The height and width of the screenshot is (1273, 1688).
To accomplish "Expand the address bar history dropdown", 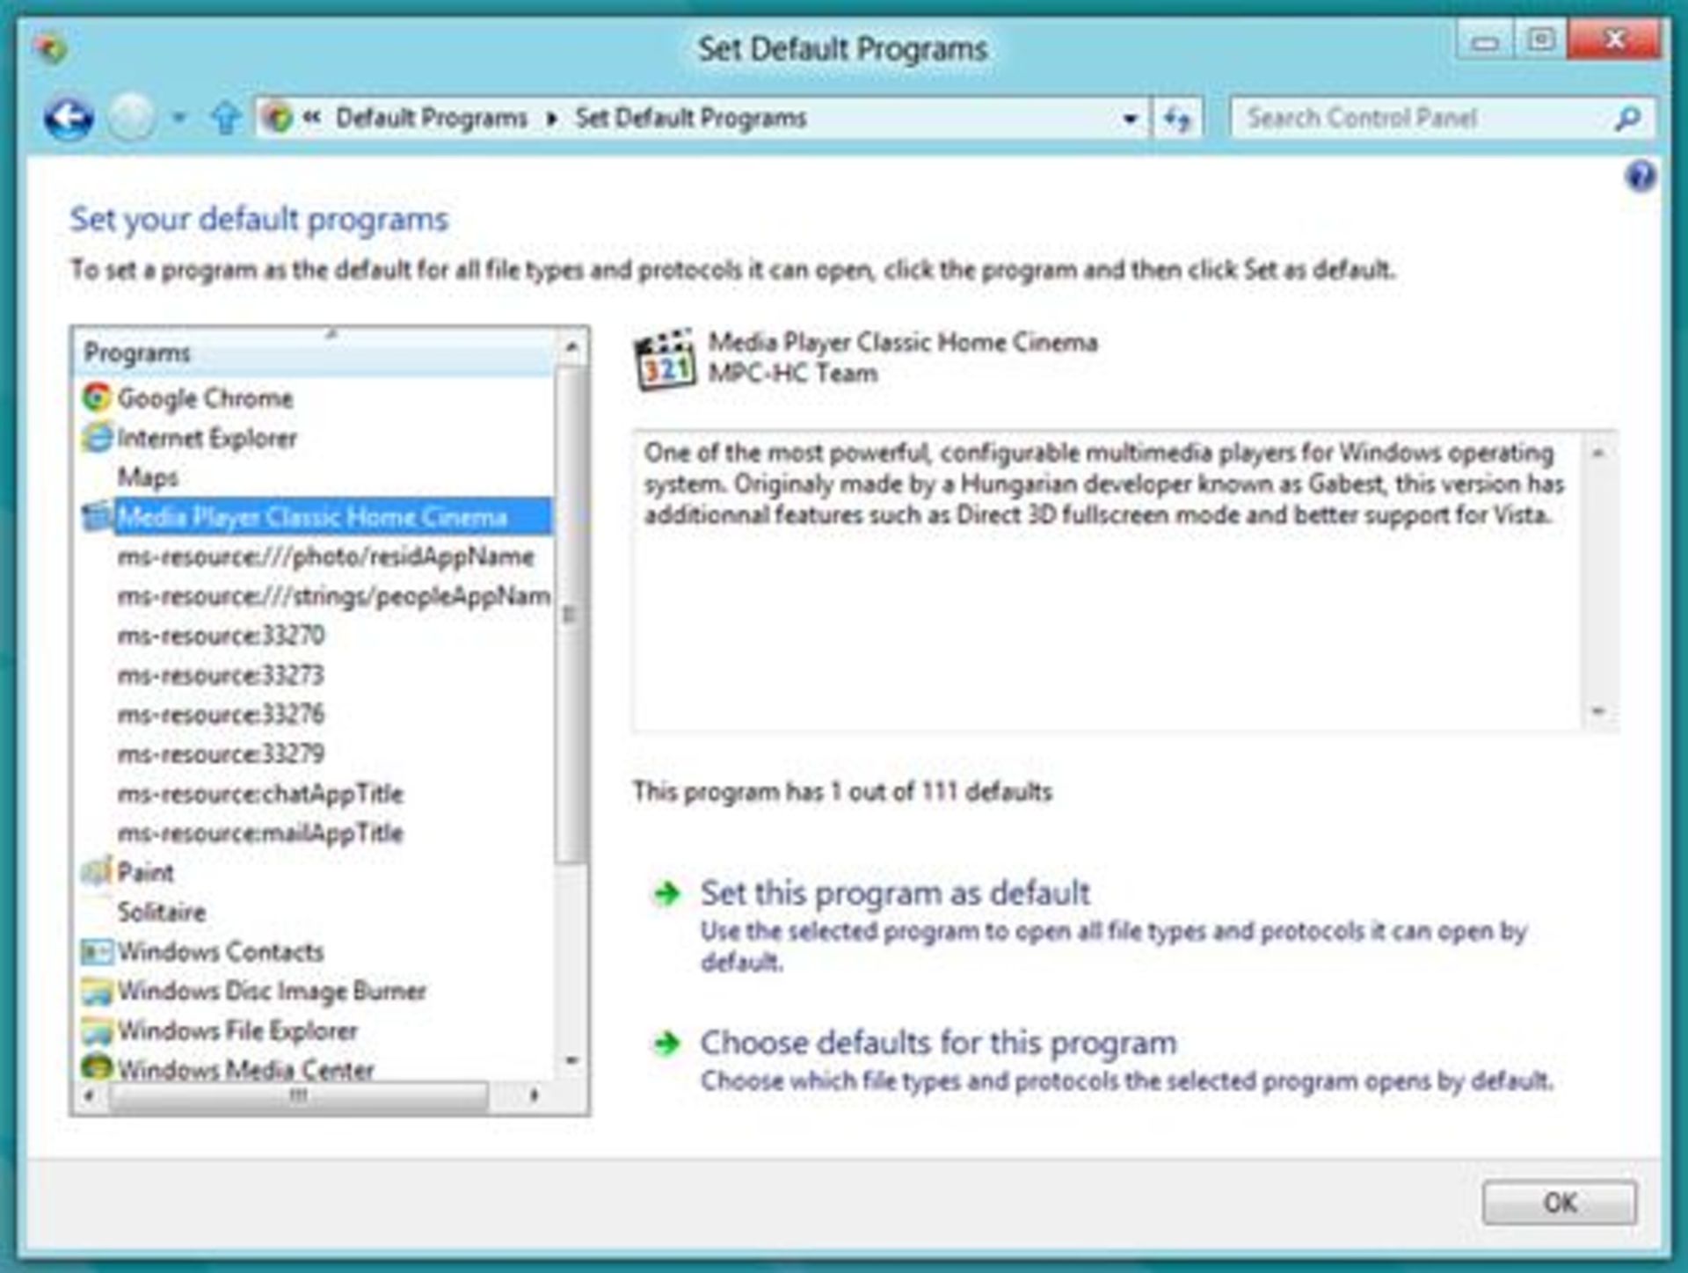I will [x=1131, y=119].
